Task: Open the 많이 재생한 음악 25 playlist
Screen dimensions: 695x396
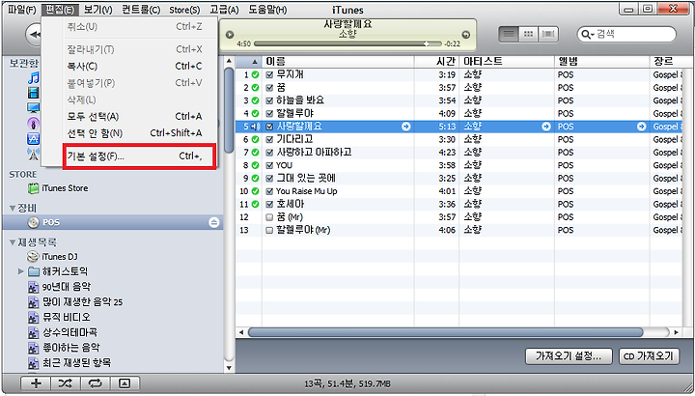Action: 75,302
